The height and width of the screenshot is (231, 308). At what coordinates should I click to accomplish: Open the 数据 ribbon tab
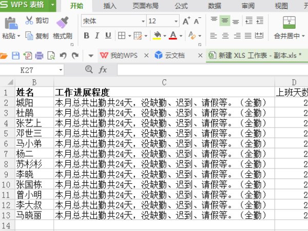(215, 6)
